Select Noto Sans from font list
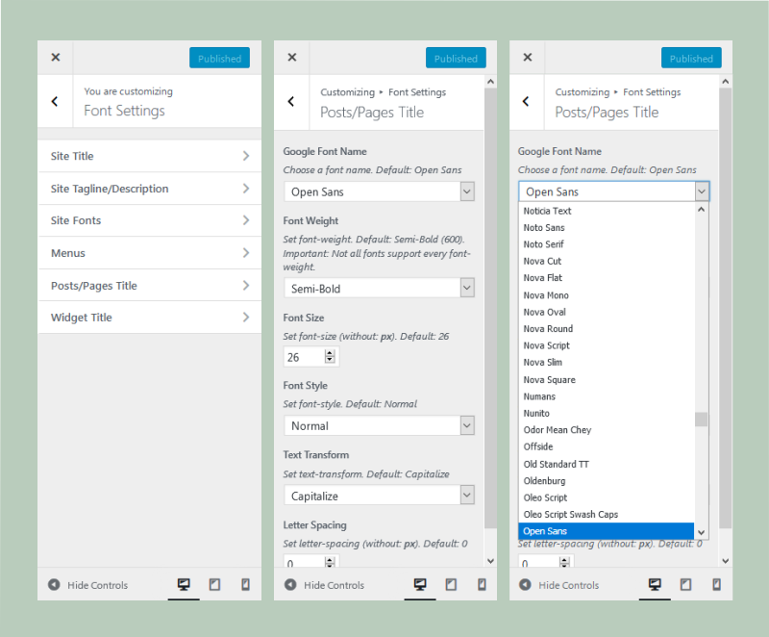 607,228
